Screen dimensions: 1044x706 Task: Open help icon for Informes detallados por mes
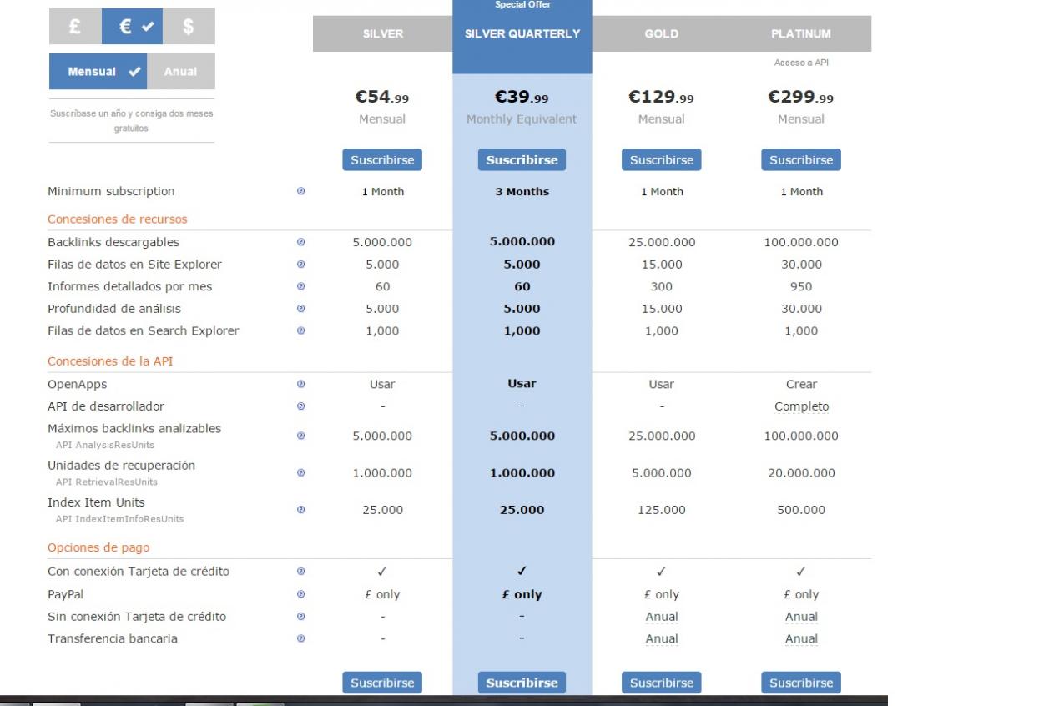pyautogui.click(x=300, y=286)
